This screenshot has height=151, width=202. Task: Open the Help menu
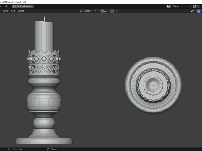tap(6, 6)
